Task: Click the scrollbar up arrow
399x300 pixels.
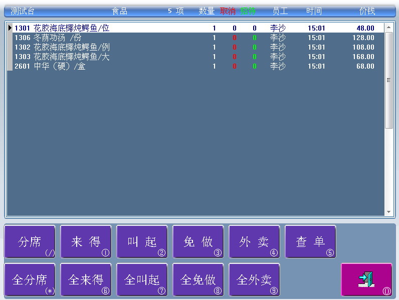Action: pyautogui.click(x=388, y=28)
